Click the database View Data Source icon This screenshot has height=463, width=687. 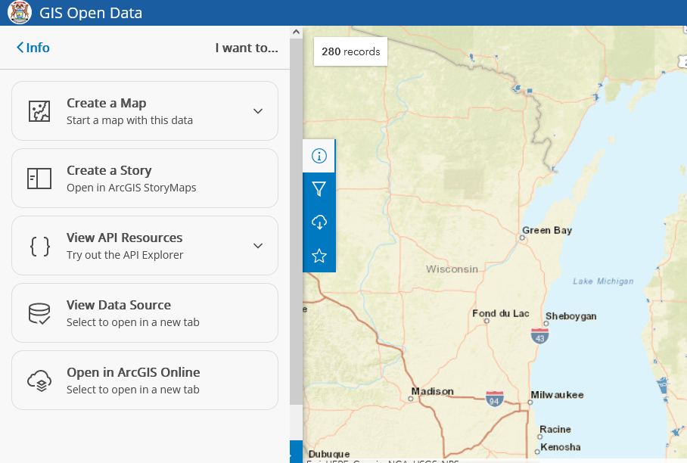click(x=39, y=314)
